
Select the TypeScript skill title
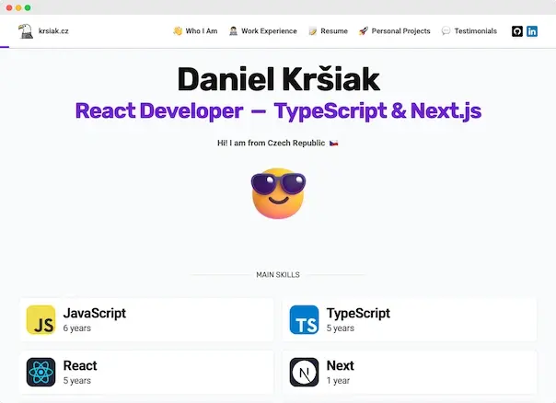pyautogui.click(x=358, y=314)
